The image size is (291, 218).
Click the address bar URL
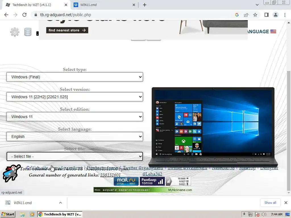point(66,15)
